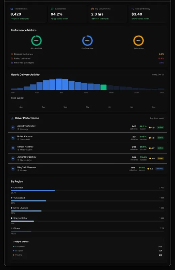Click the Avg Delivery Time clock icon
The image size is (175, 270).
tap(93, 9)
